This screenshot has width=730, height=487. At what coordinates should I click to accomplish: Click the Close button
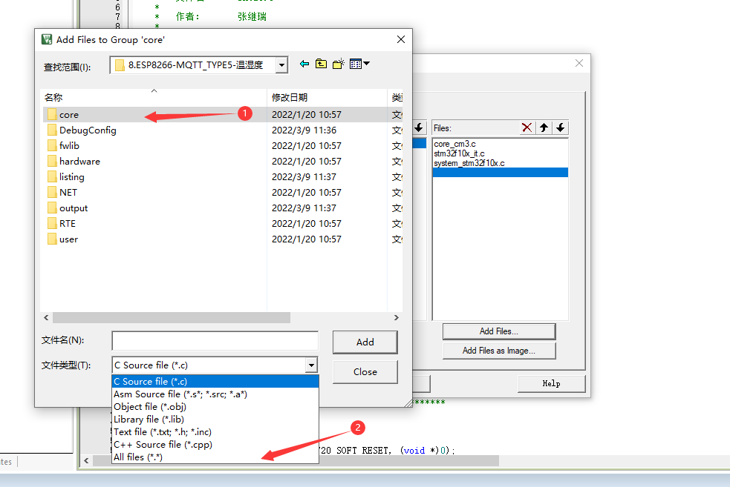coord(365,372)
